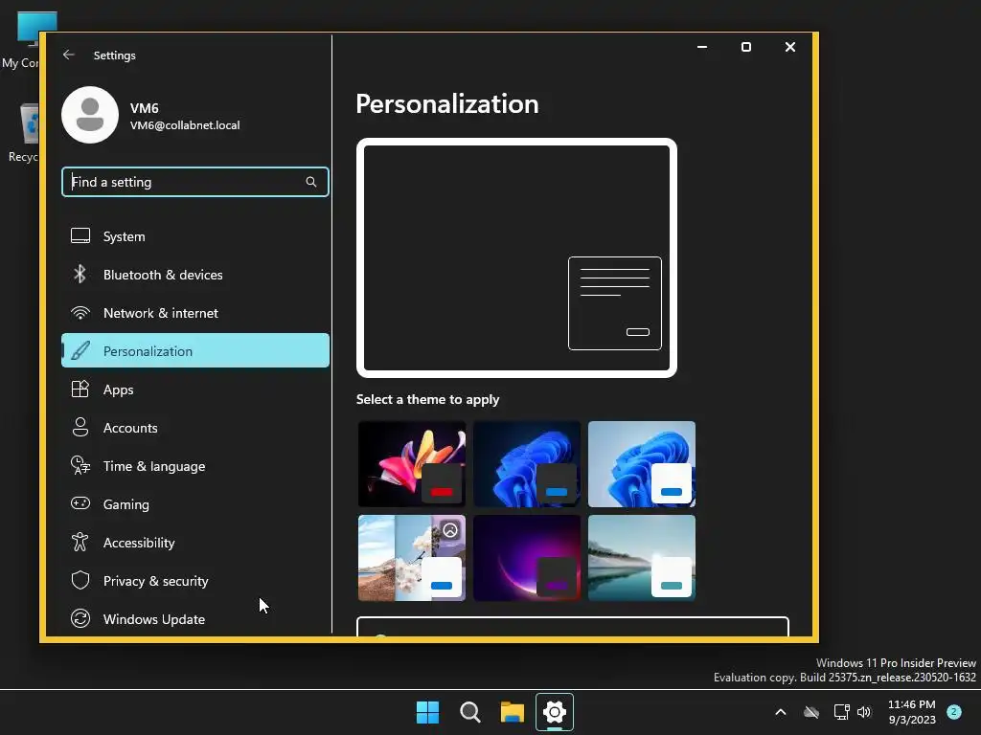This screenshot has width=981, height=735.
Task: Select the Apps settings category
Action: 195,390
